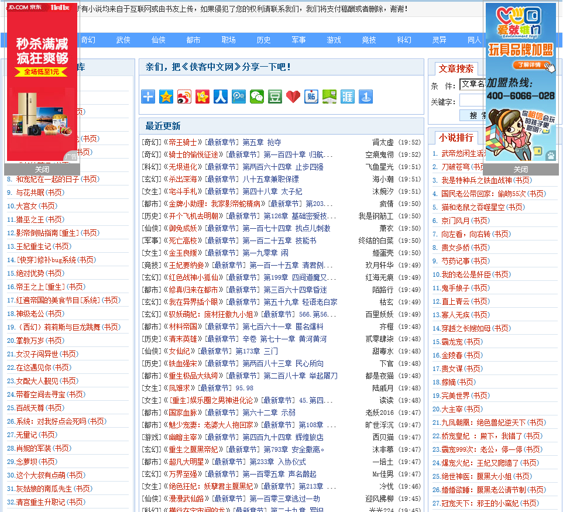Select the 职场 category
The width and height of the screenshot is (563, 512).
[x=229, y=40]
